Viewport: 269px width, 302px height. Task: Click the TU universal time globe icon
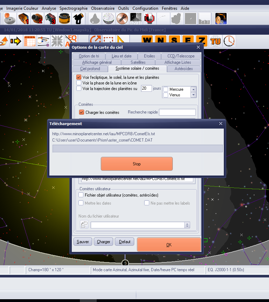(216, 41)
